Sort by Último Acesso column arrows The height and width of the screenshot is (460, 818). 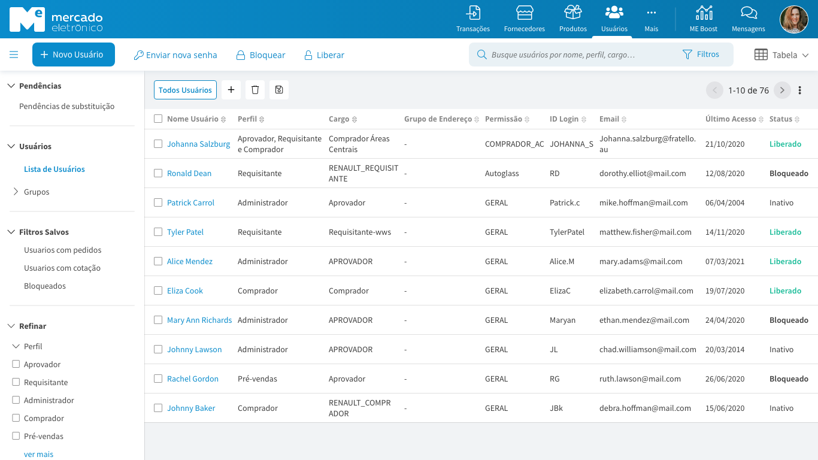[761, 119]
